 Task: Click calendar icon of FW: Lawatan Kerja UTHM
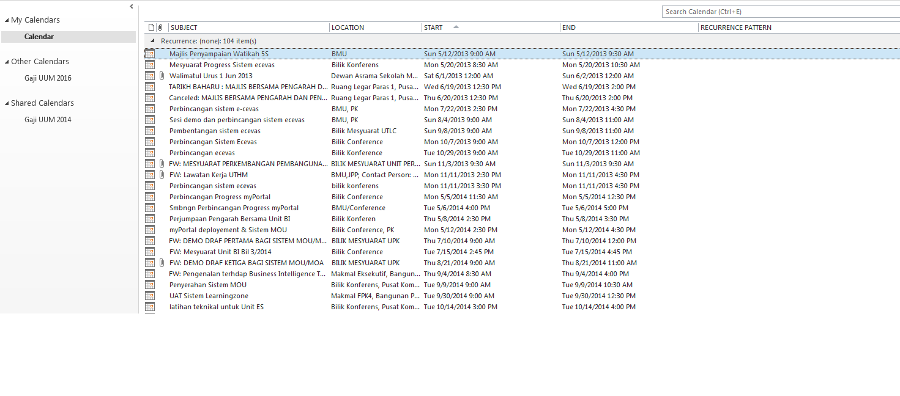[x=150, y=175]
